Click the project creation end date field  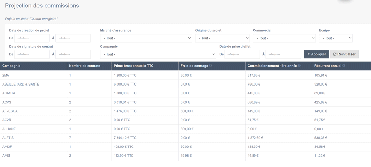(73, 38)
